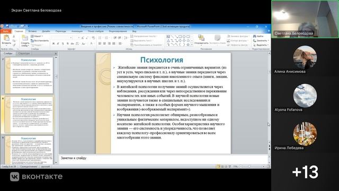The height and width of the screenshot is (191, 339).
Task: Increase font size with the grow-font icon
Action: (83, 38)
